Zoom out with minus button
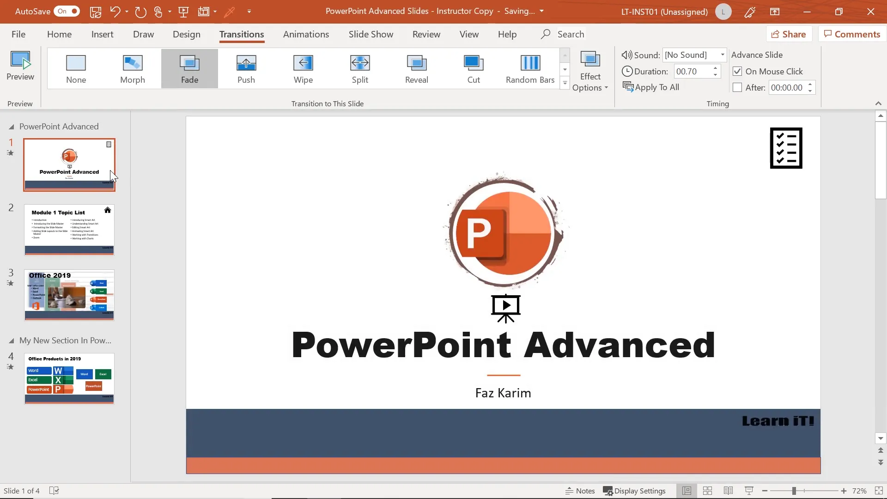 pos(765,491)
